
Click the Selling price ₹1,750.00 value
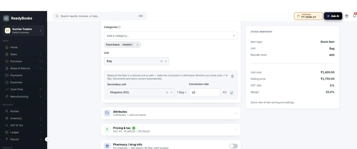[327, 79]
